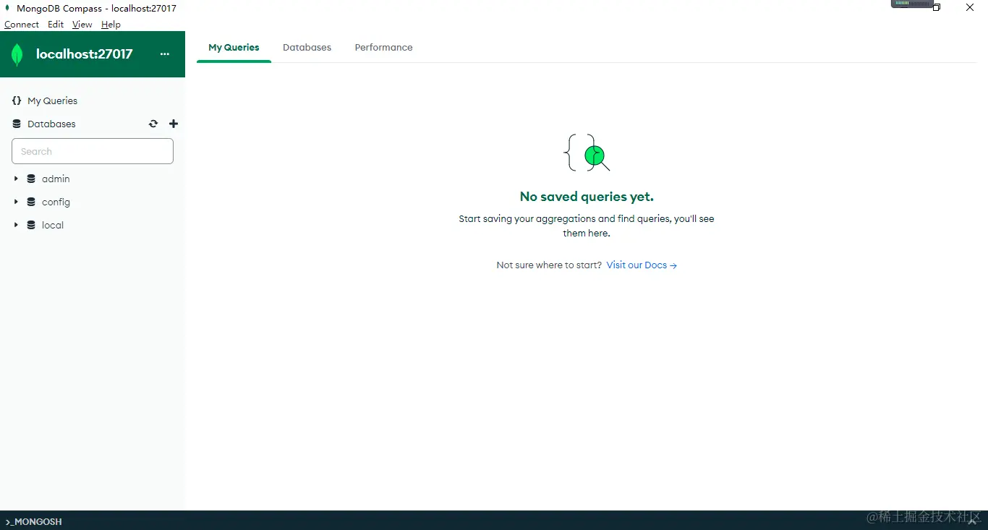The image size is (988, 530).
Task: Click the Databases stack icon in sidebar
Action: pyautogui.click(x=17, y=124)
